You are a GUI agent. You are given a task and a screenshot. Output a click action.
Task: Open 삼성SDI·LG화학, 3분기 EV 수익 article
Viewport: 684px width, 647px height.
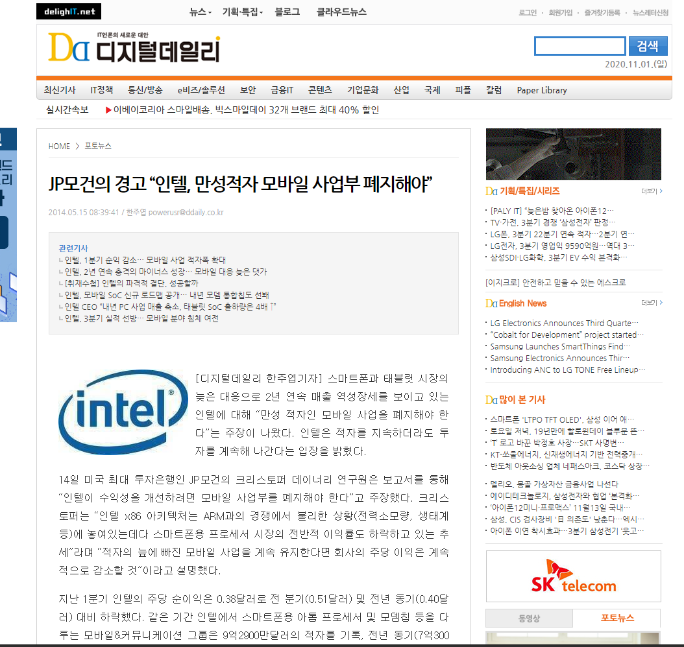[558, 257]
